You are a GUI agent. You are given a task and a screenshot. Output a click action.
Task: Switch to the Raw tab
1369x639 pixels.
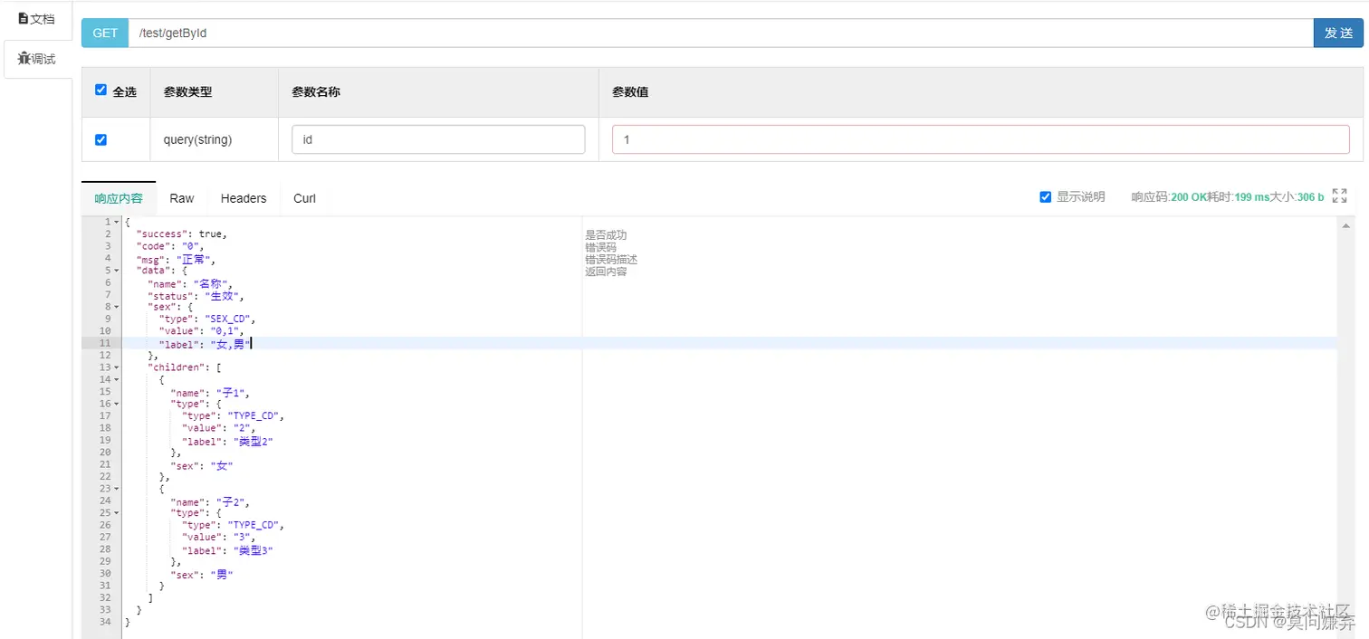click(182, 198)
